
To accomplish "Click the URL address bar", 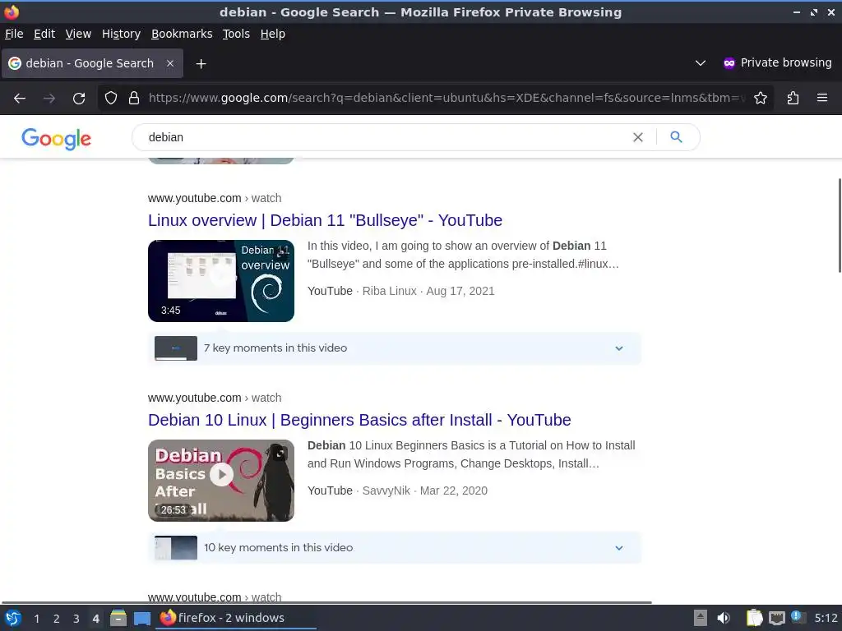I will tap(446, 98).
